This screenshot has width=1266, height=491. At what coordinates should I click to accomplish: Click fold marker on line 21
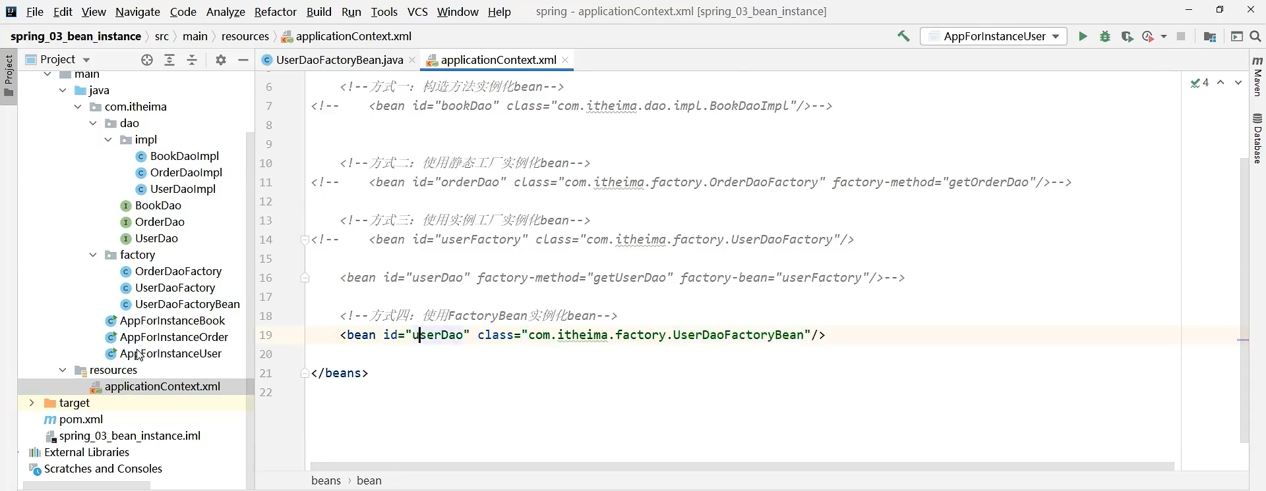(305, 373)
